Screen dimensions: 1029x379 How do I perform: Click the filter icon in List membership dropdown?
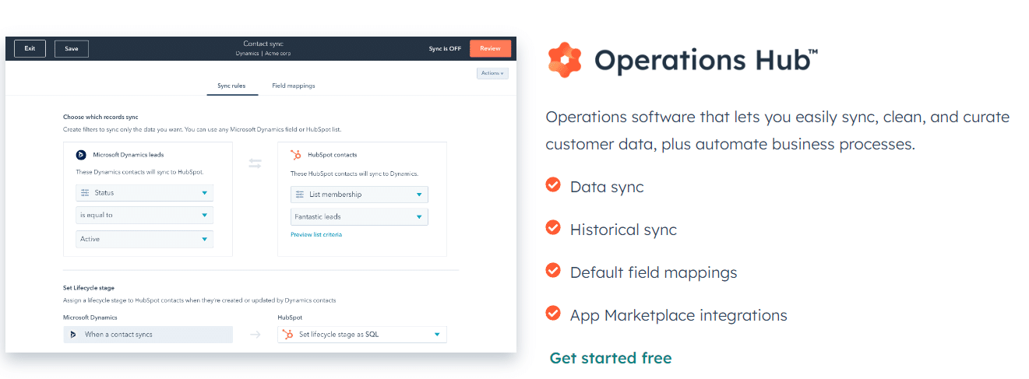(300, 195)
